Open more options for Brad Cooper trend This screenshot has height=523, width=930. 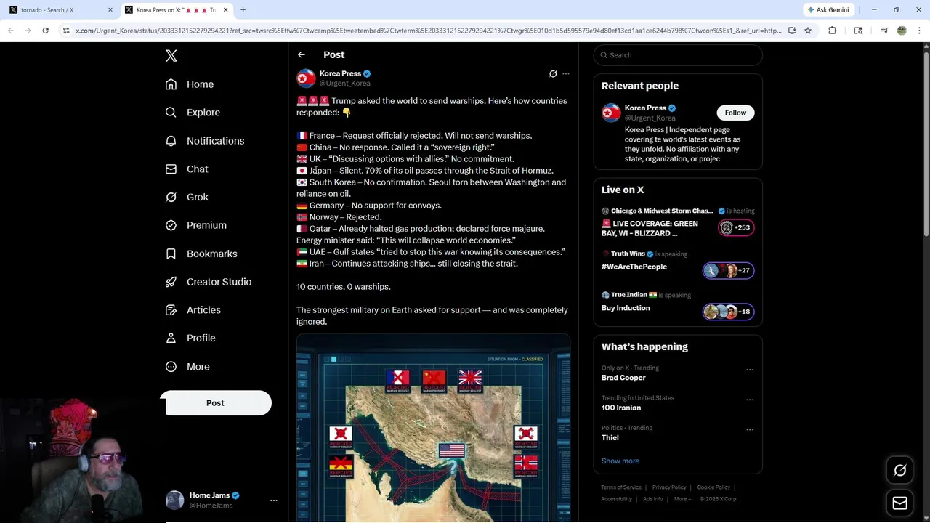point(750,370)
